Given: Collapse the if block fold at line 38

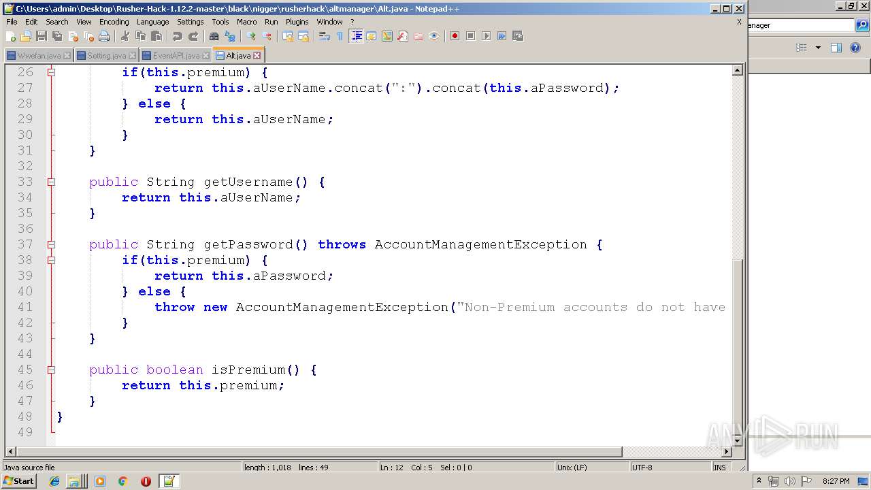Looking at the screenshot, I should click(x=51, y=260).
